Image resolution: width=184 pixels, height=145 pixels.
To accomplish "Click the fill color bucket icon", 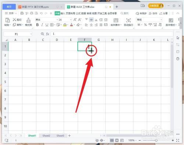I will click(65, 25).
